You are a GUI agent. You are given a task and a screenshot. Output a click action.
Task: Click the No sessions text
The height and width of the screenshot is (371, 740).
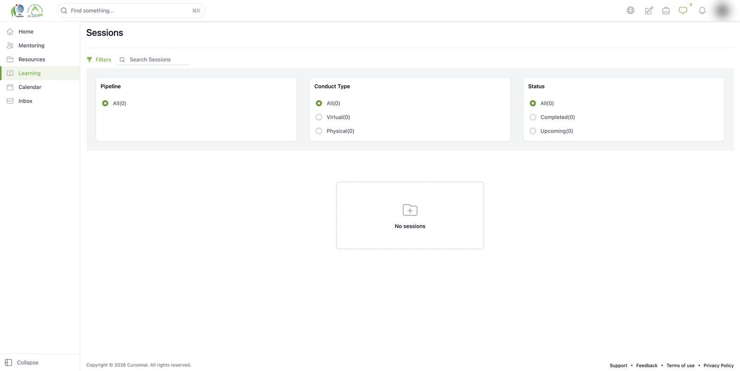tap(410, 226)
